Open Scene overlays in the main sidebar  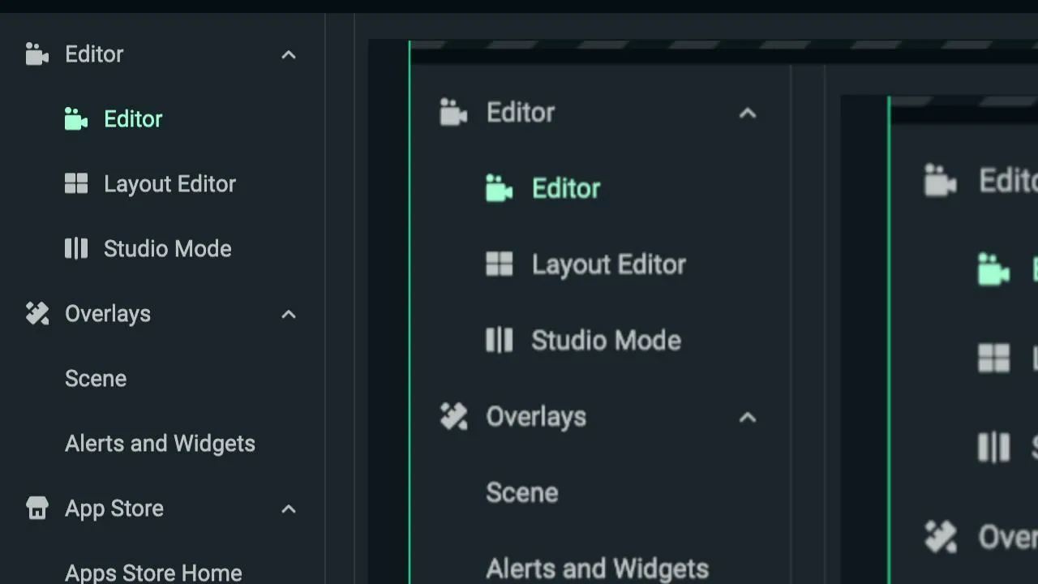coord(96,379)
